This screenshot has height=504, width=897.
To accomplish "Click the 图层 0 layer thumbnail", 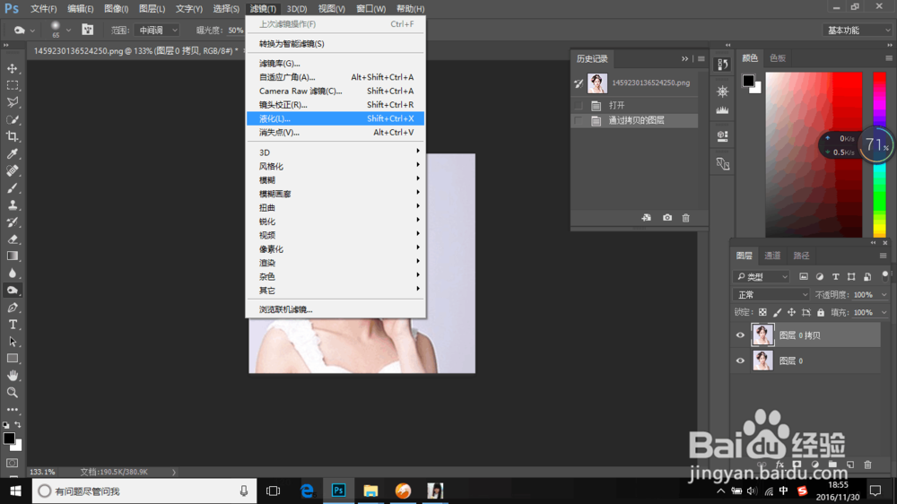I will (762, 361).
